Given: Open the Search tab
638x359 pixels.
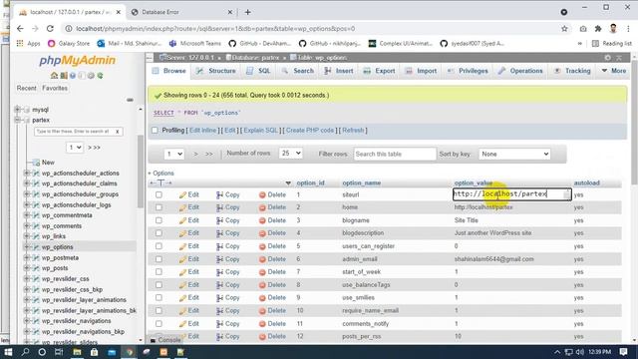Looking at the screenshot, I should coord(297,71).
